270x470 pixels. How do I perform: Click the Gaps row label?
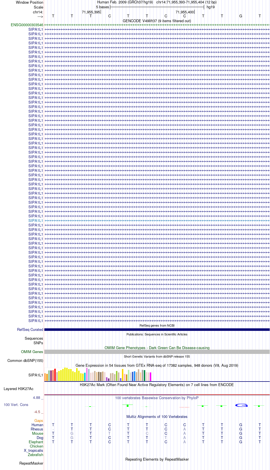[39, 420]
